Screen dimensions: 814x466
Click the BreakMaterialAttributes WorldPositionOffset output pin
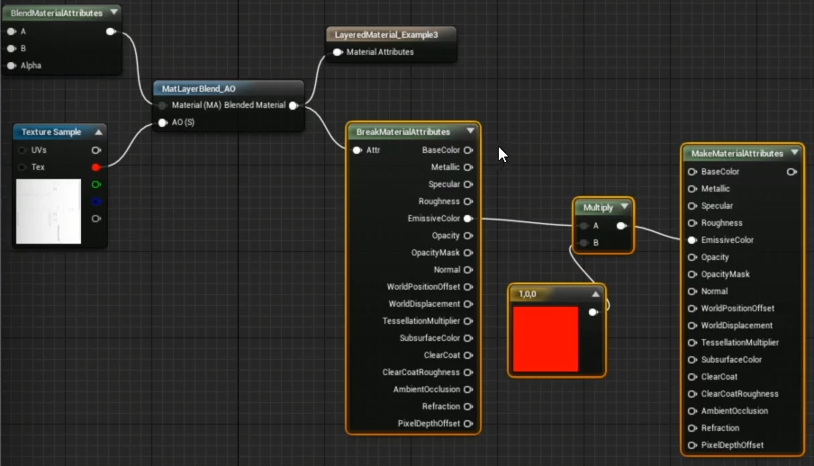click(x=468, y=287)
